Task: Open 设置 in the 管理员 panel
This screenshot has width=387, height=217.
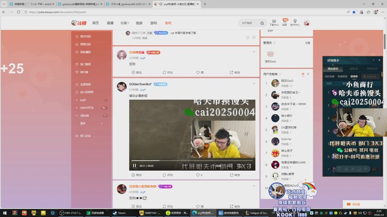Action: click(x=308, y=43)
